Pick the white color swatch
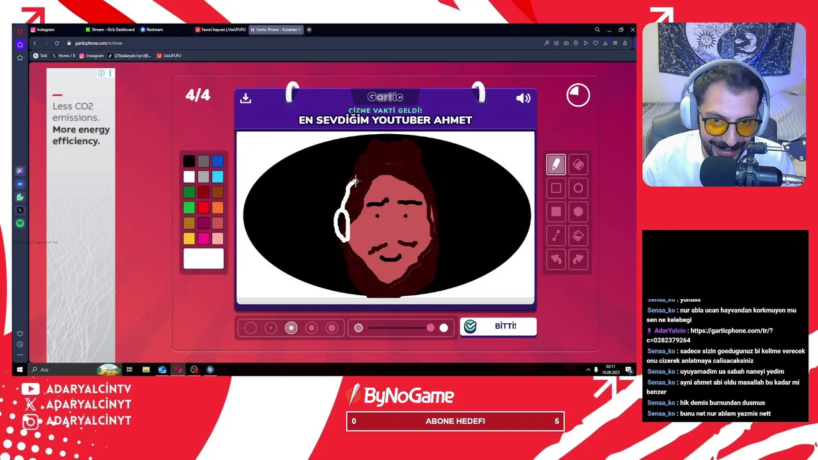This screenshot has height=460, width=818. pos(189,177)
